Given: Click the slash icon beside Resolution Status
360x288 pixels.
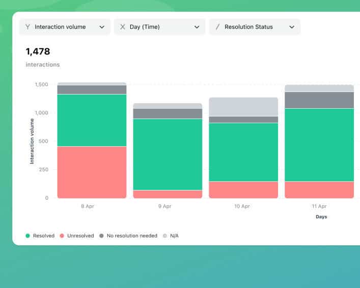Looking at the screenshot, I should (218, 27).
